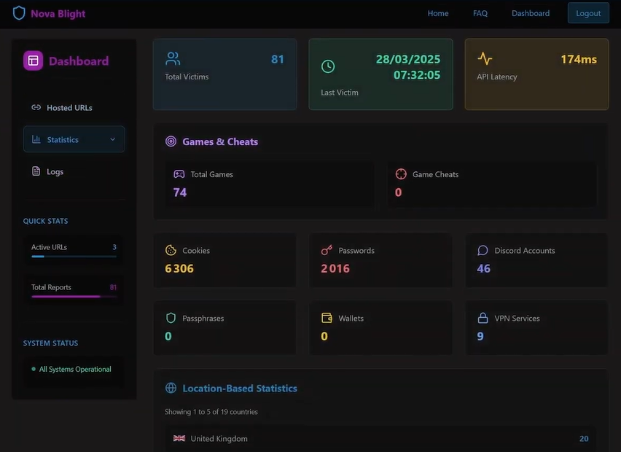Click the Wallets icon
Image resolution: width=621 pixels, height=452 pixels.
pos(327,318)
